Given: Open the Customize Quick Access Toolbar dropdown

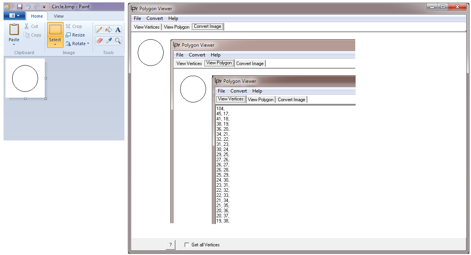Looking at the screenshot, I should click(x=44, y=7).
